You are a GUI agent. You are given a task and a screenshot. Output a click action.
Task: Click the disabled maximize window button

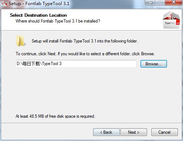(160, 3)
